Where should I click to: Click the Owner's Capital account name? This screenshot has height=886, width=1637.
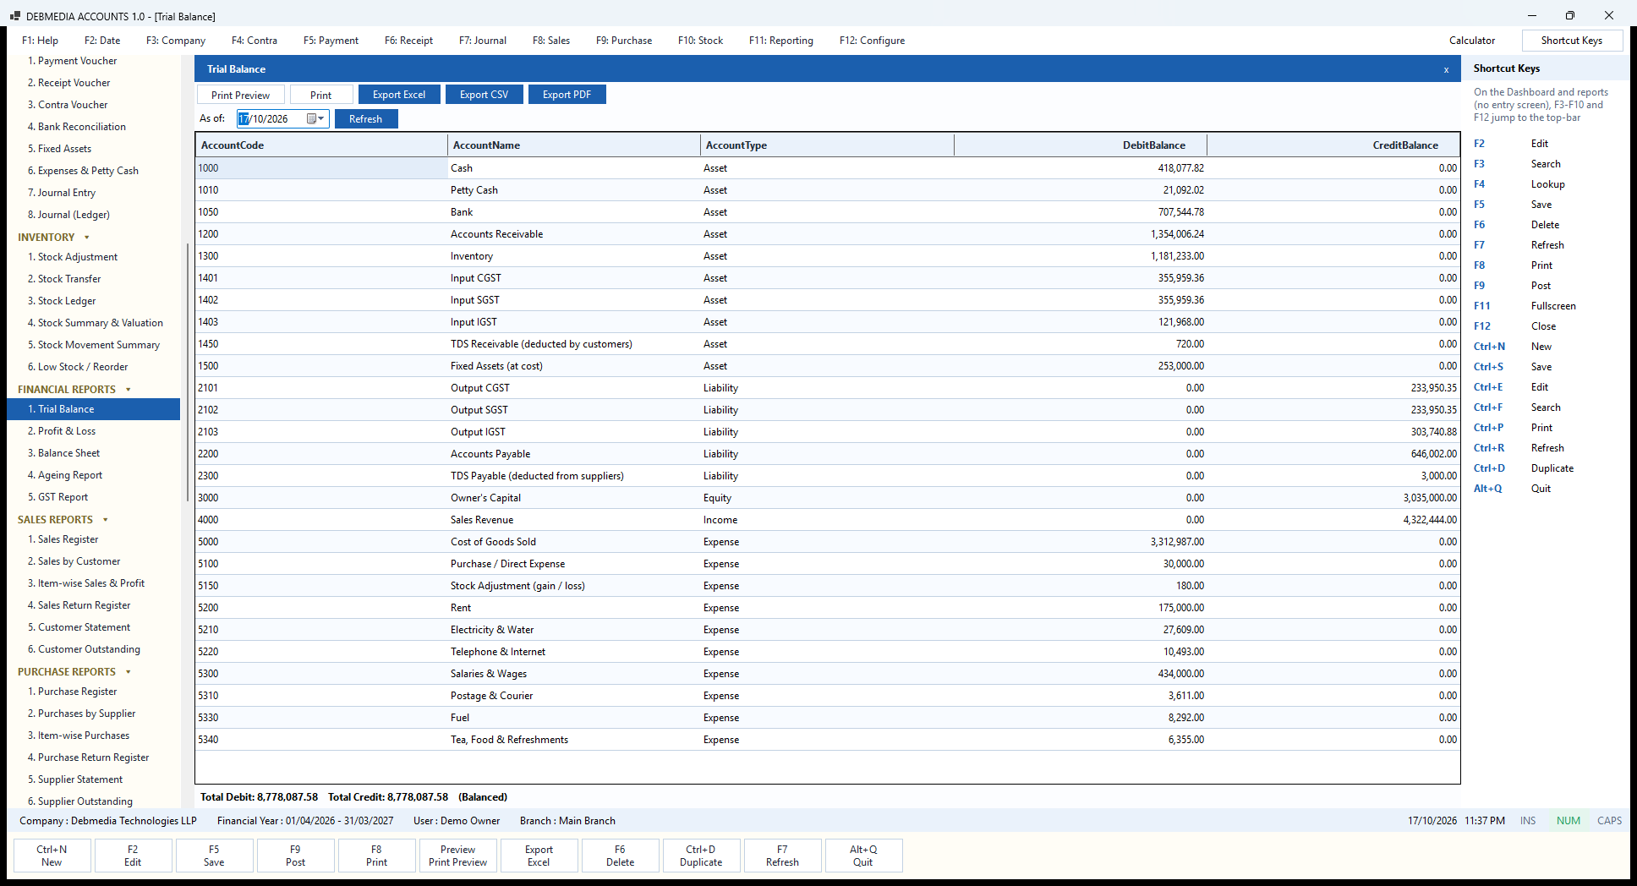pyautogui.click(x=485, y=498)
